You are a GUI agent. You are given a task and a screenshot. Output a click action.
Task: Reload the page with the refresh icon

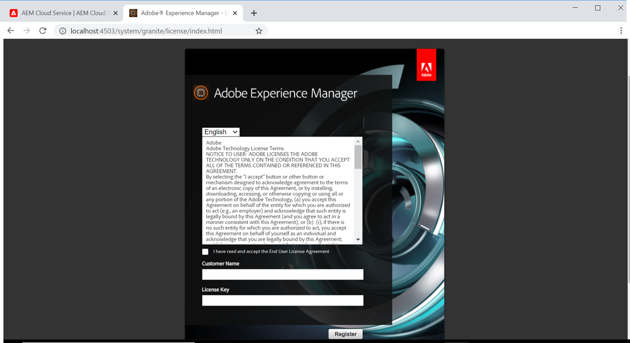pos(43,31)
